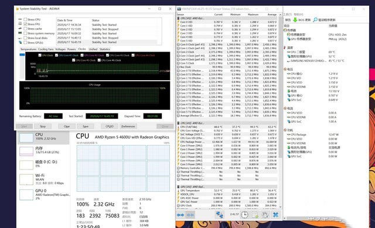Click HWiNFO sensor list scroll-down arrow
This screenshot has width=375, height=228.
280,207
